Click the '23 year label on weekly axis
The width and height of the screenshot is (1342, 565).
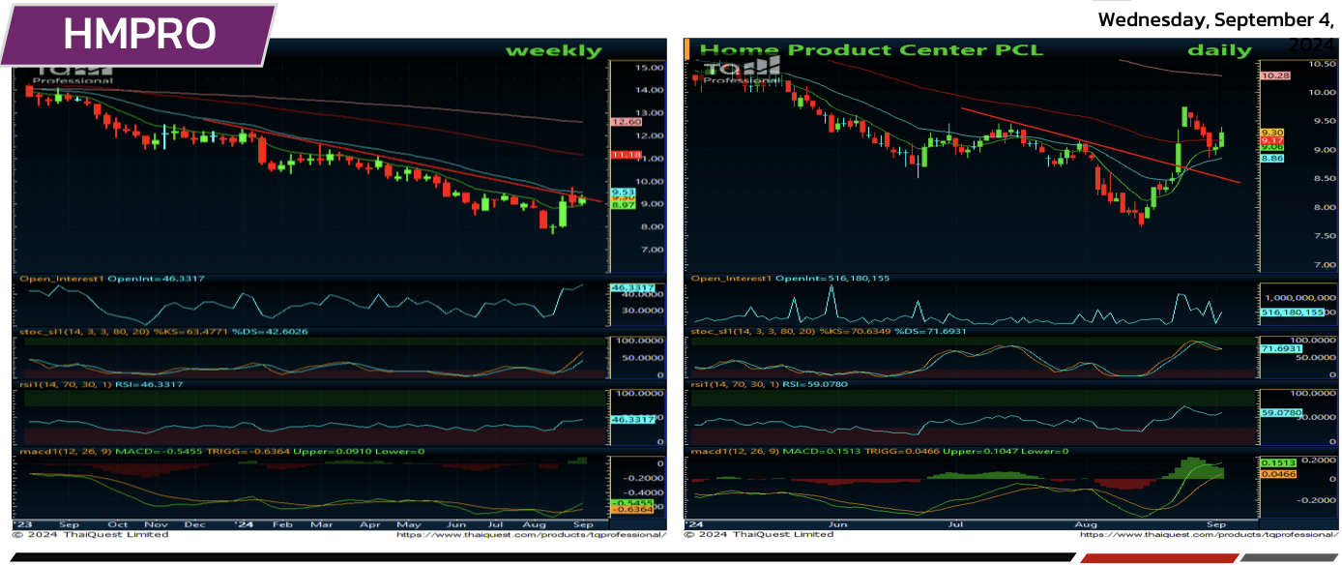tap(21, 525)
